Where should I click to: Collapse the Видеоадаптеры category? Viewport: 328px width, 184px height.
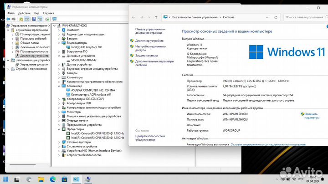(59, 43)
